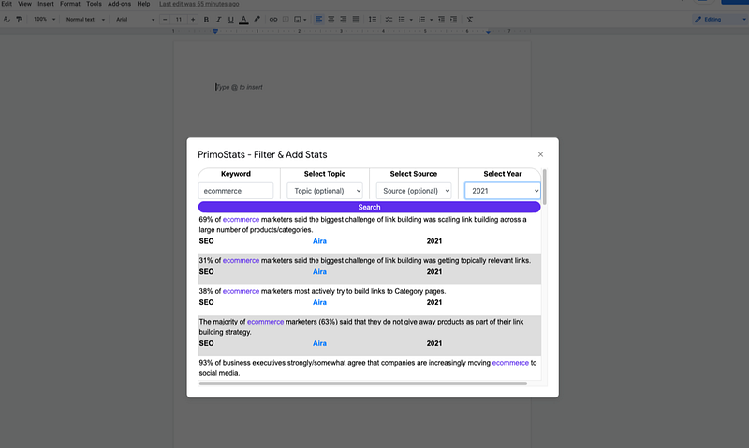
Task: Click the increase indent icon
Action: 454,20
